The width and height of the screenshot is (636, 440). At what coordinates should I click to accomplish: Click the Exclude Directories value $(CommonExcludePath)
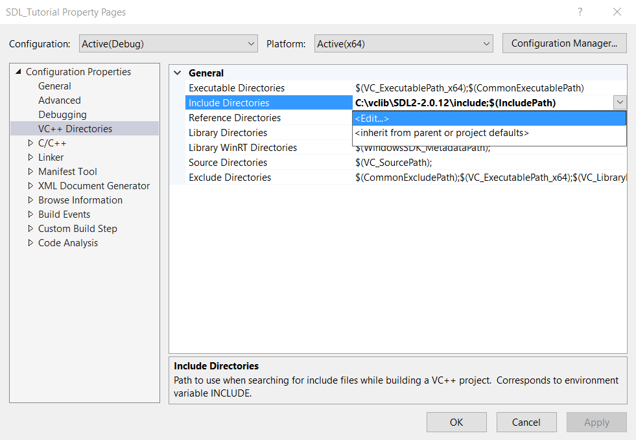(x=489, y=177)
